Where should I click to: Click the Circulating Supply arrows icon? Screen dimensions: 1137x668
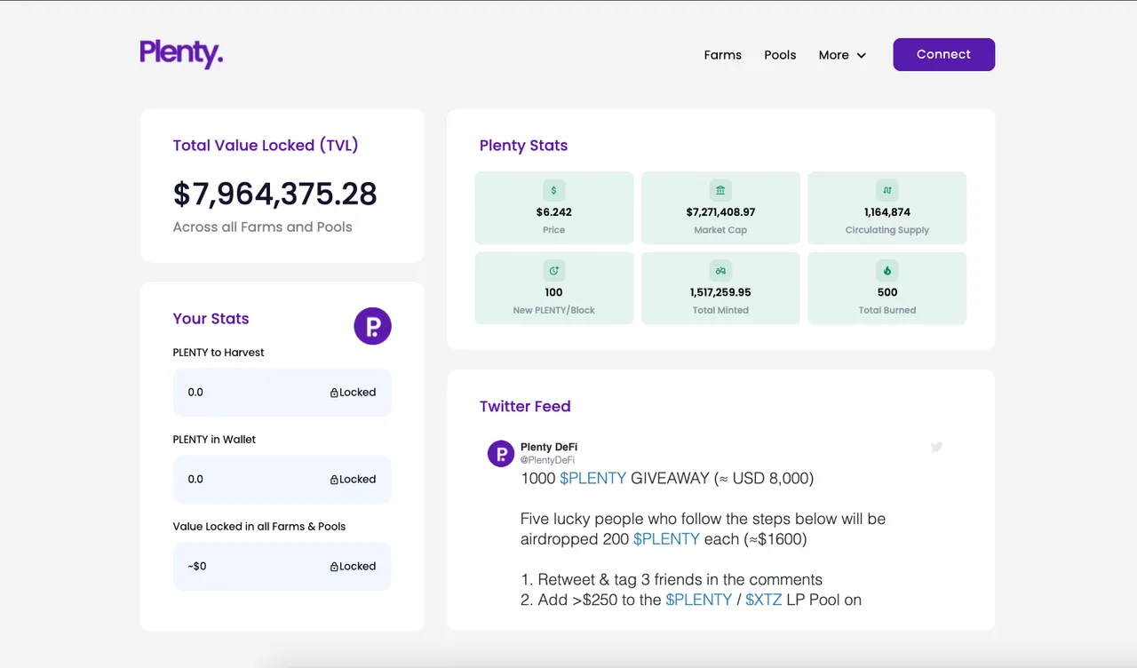[x=887, y=190]
